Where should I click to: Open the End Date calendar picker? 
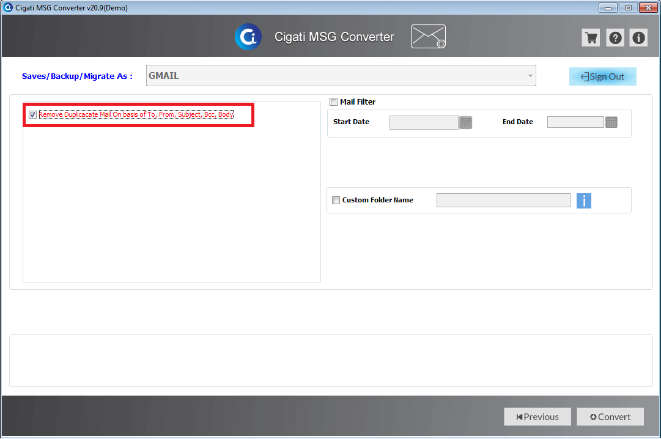coord(611,122)
